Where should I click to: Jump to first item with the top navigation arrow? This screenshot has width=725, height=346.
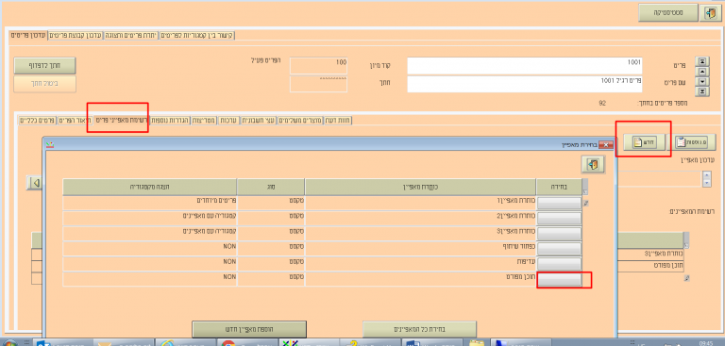(x=702, y=61)
